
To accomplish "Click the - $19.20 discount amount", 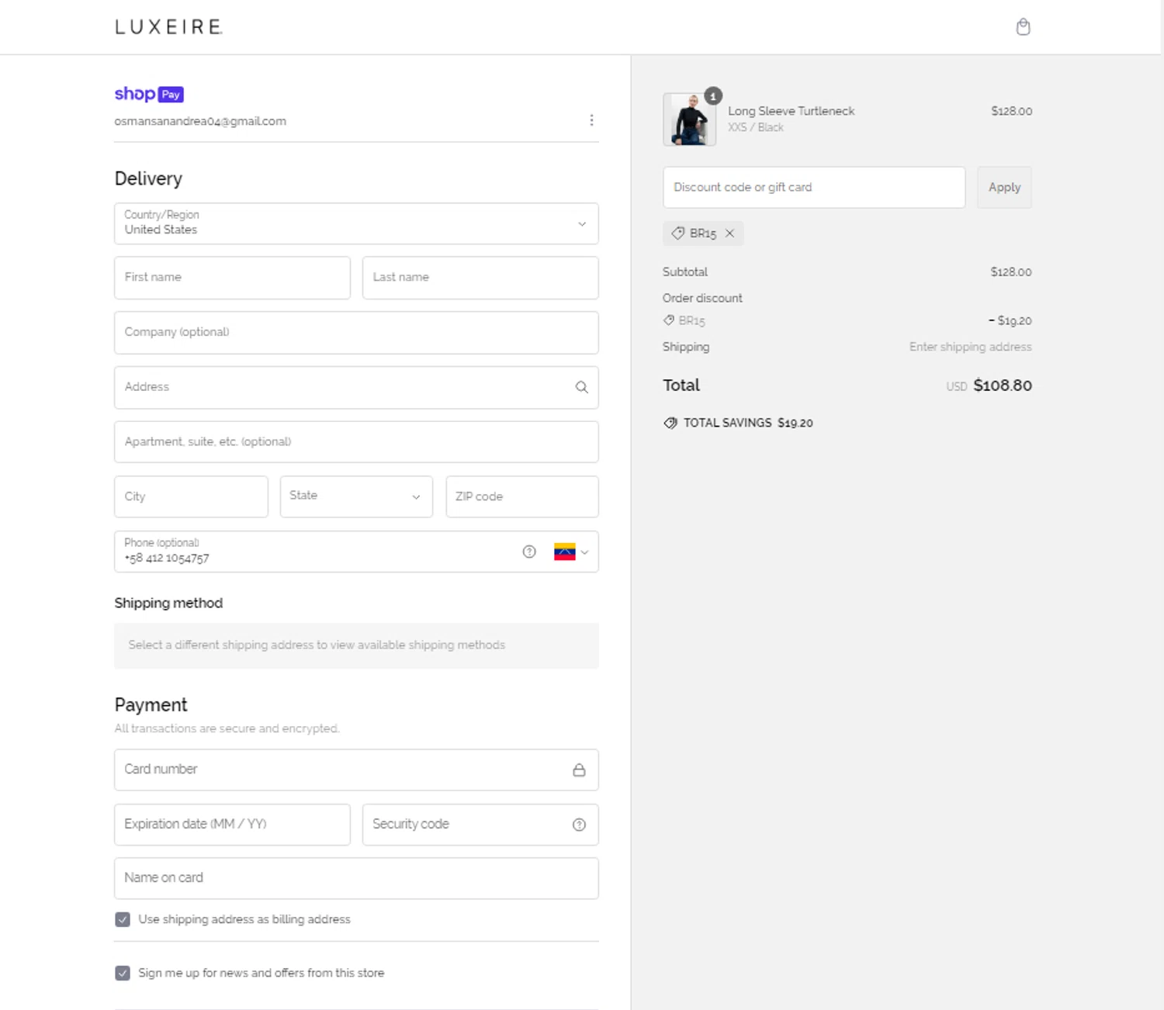I will [x=1010, y=320].
